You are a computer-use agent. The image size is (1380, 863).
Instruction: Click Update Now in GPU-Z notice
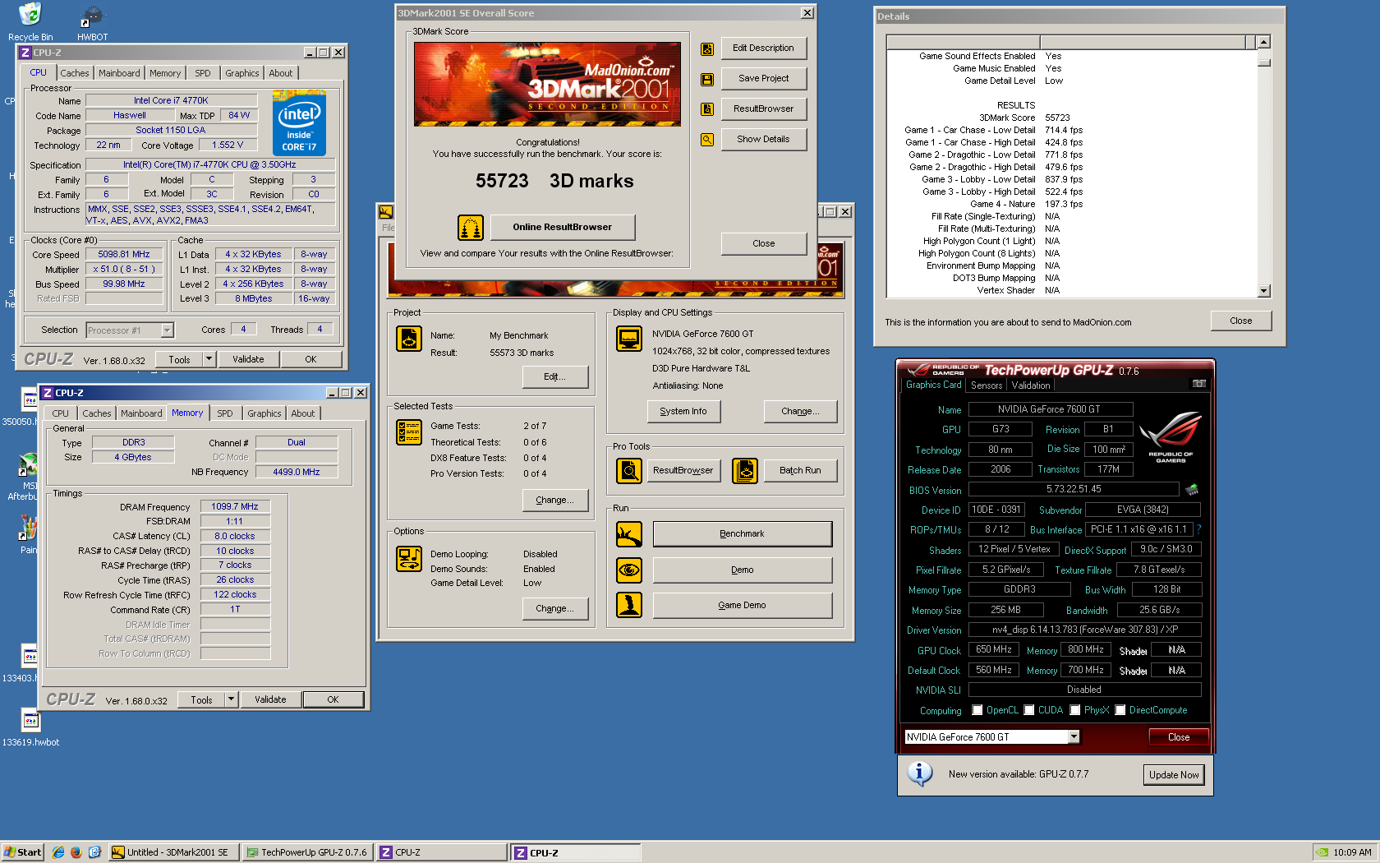tap(1174, 775)
